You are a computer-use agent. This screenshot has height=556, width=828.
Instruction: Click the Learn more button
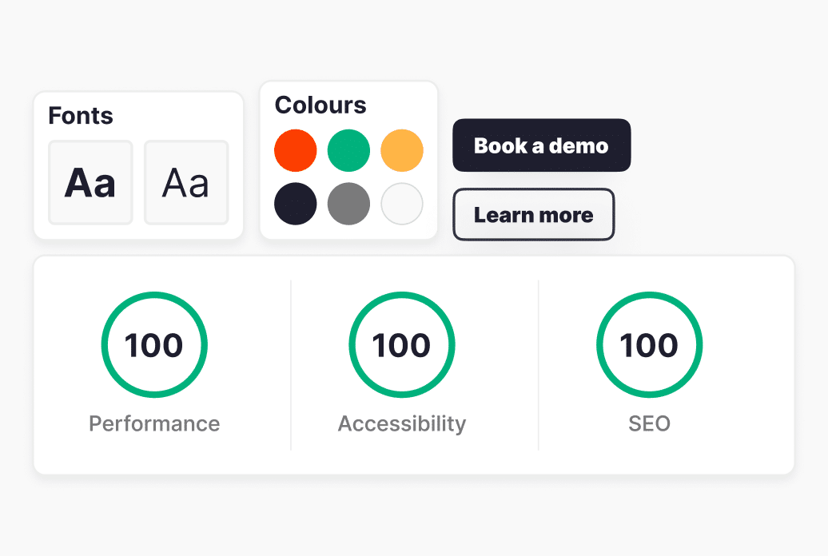533,215
